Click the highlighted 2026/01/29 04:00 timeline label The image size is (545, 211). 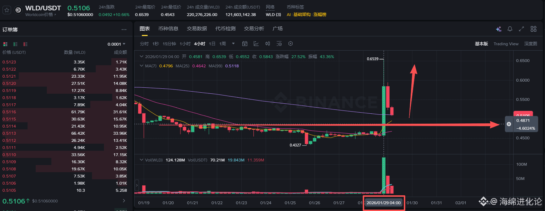click(383, 202)
